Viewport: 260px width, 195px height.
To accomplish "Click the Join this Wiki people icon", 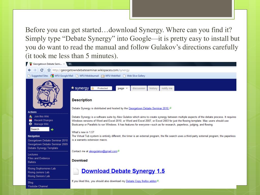I will [30, 116].
